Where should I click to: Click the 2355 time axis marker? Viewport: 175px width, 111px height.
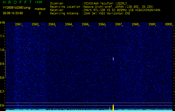tap(85, 24)
